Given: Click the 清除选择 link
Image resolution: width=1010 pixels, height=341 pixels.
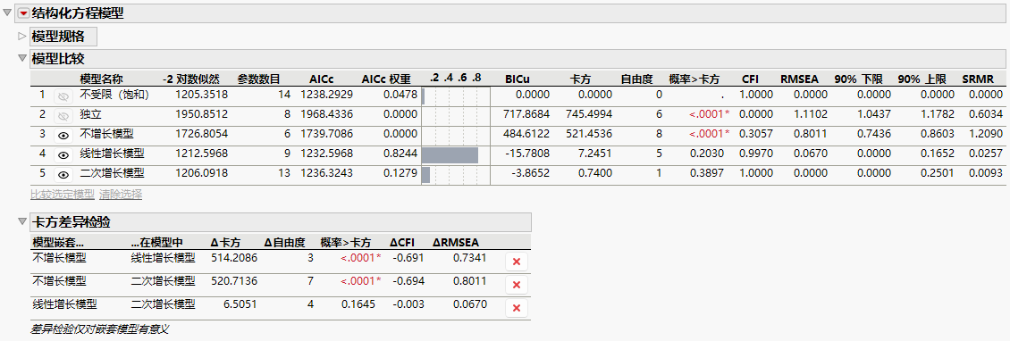Looking at the screenshot, I should [x=121, y=195].
